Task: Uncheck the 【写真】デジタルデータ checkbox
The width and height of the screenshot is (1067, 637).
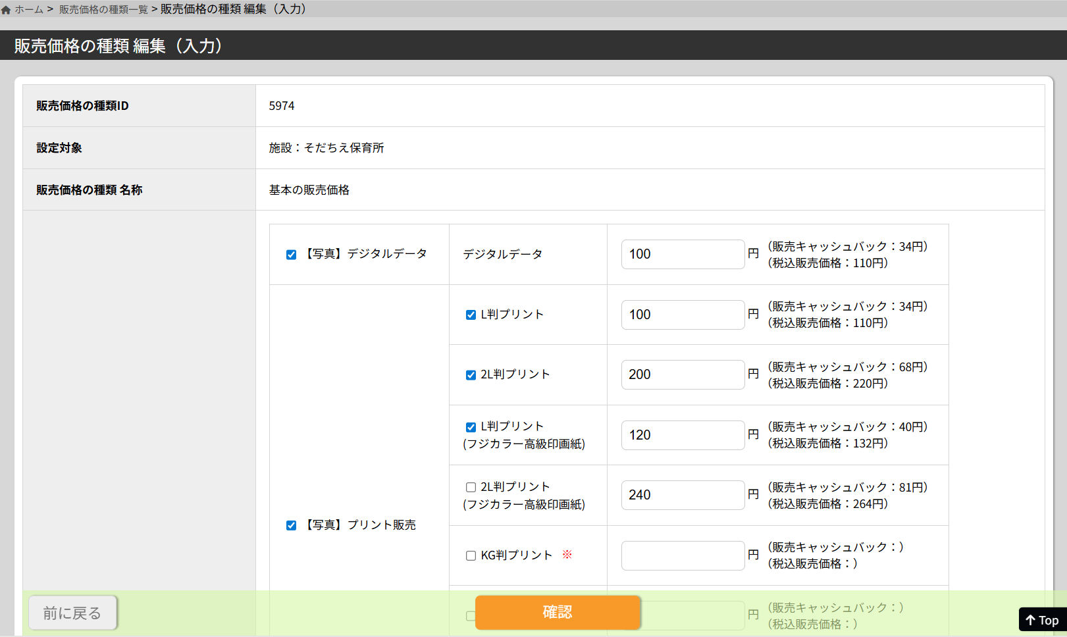Action: click(291, 255)
